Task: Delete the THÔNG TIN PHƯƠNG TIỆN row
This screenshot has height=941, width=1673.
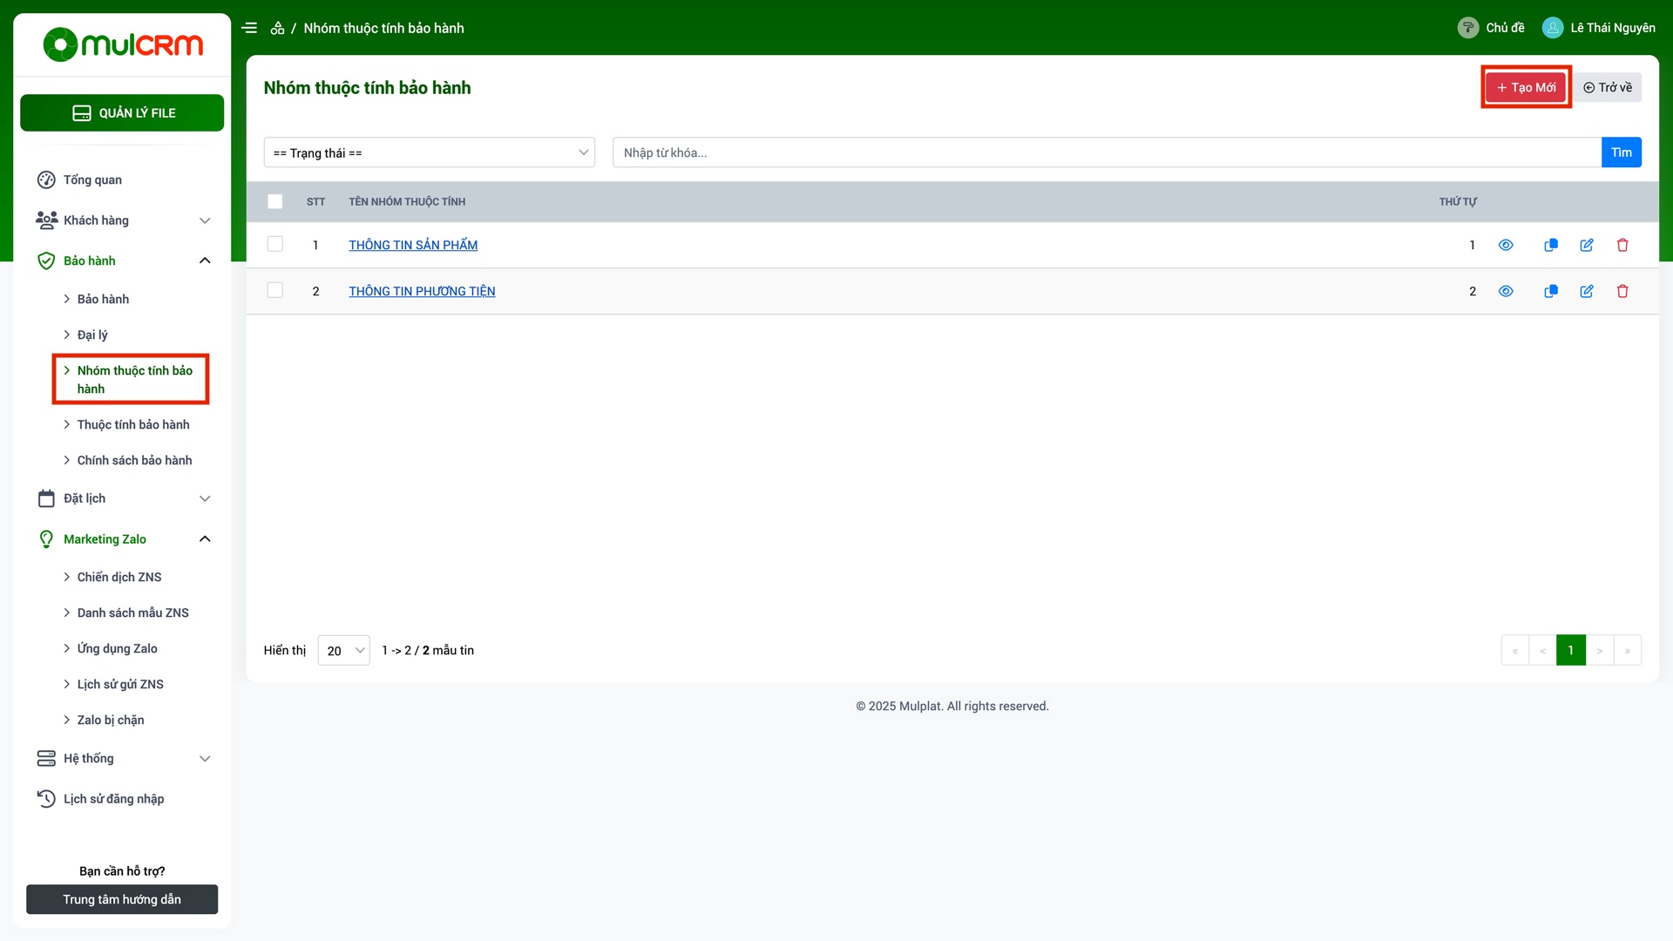Action: [1622, 291]
